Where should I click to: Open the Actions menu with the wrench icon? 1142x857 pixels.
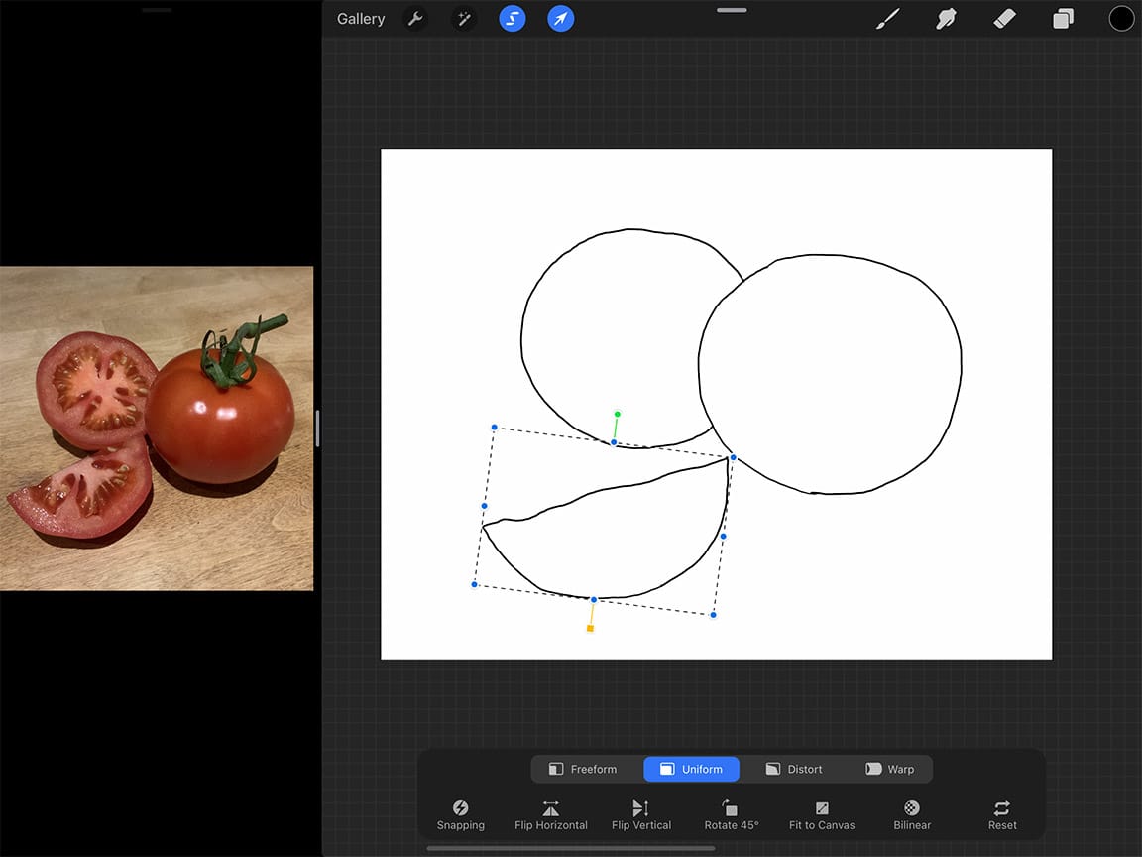coord(415,18)
